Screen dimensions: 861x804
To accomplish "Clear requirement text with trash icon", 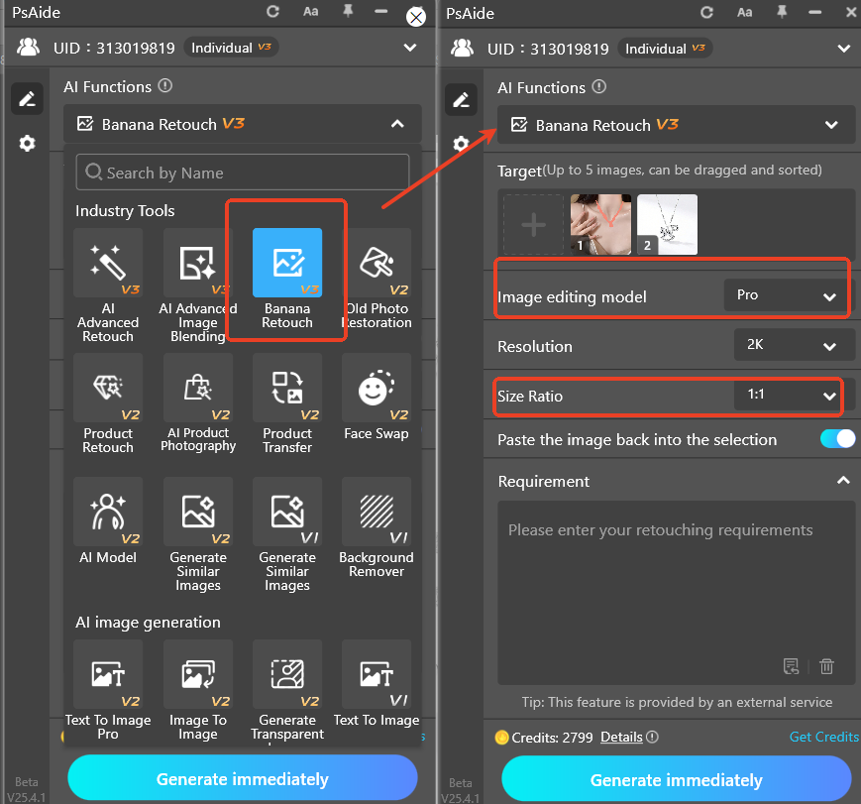I will tap(827, 666).
